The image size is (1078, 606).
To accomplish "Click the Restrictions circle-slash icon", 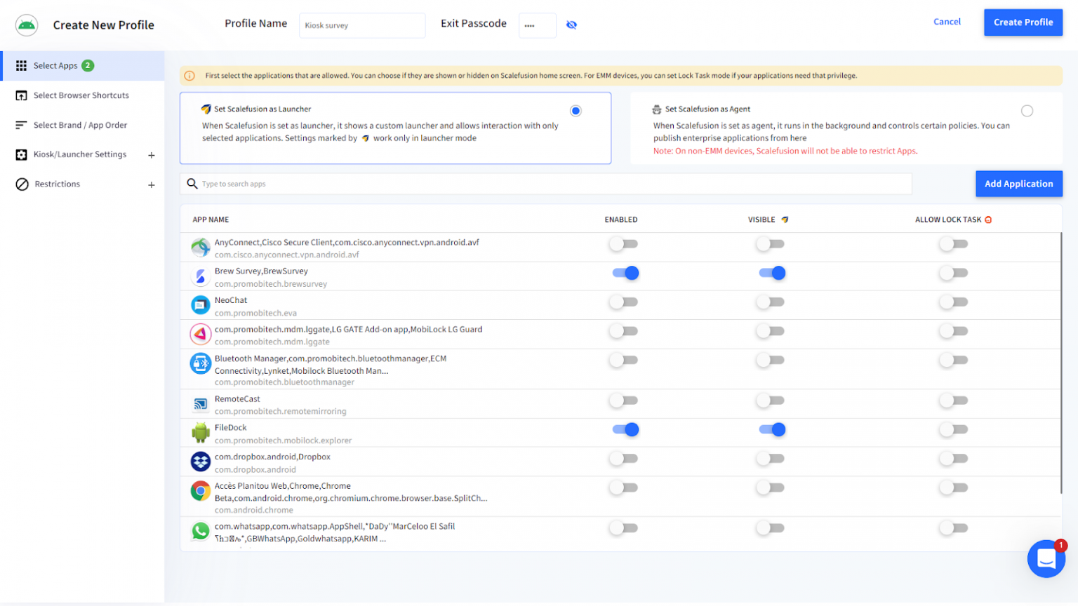I will 20,184.
